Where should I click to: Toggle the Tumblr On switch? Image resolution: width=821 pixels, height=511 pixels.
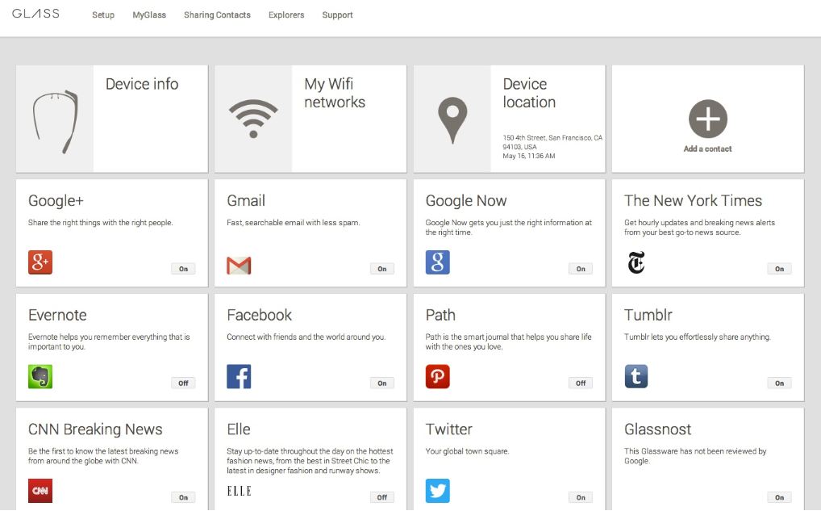(x=780, y=383)
